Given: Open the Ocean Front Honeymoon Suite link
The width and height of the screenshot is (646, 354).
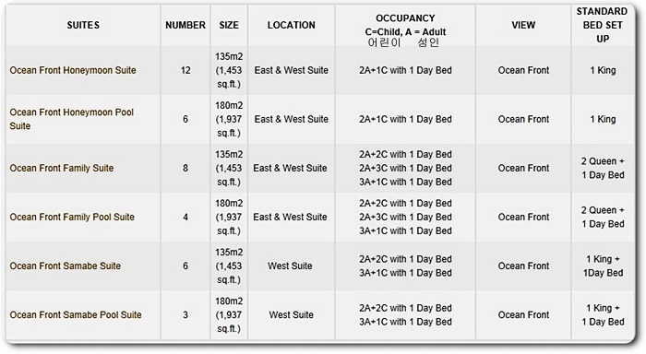Looking at the screenshot, I should [x=73, y=70].
